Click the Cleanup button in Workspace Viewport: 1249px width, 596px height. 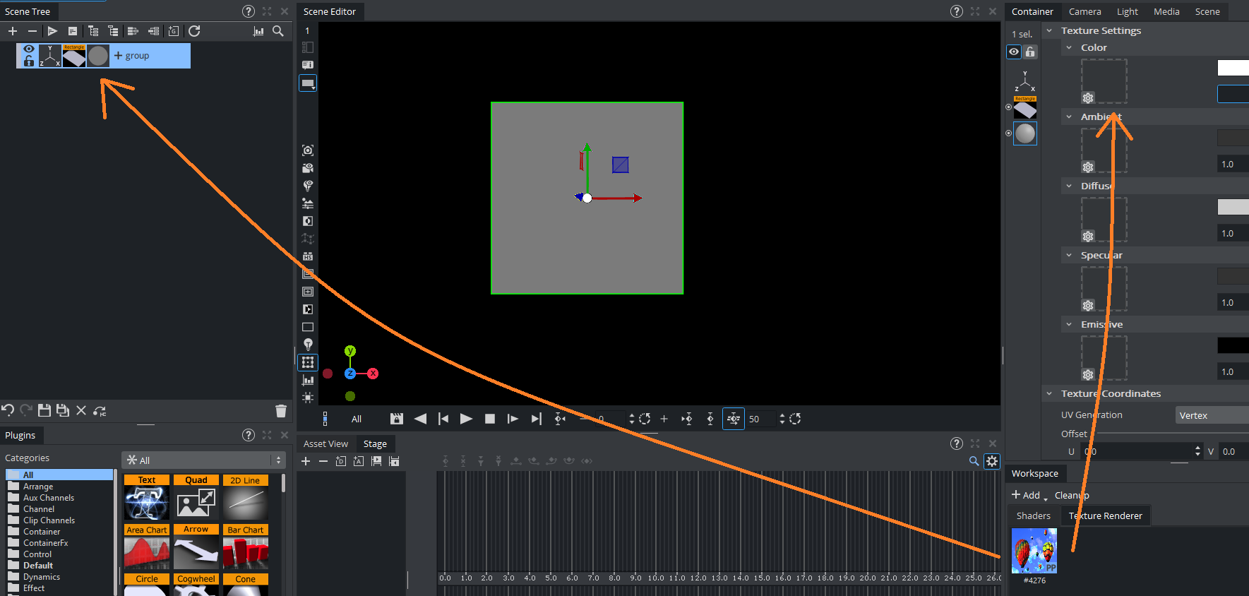coord(1072,495)
